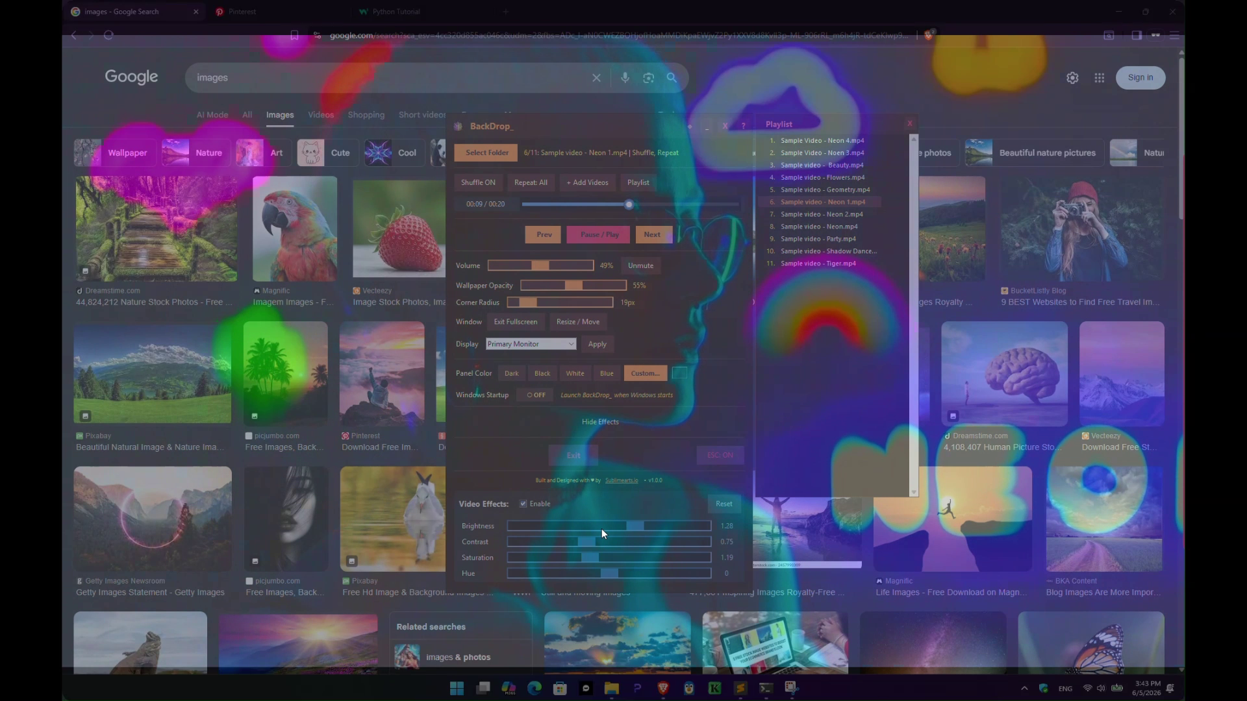Clear the Google search box text
The height and width of the screenshot is (701, 1247).
coord(596,78)
